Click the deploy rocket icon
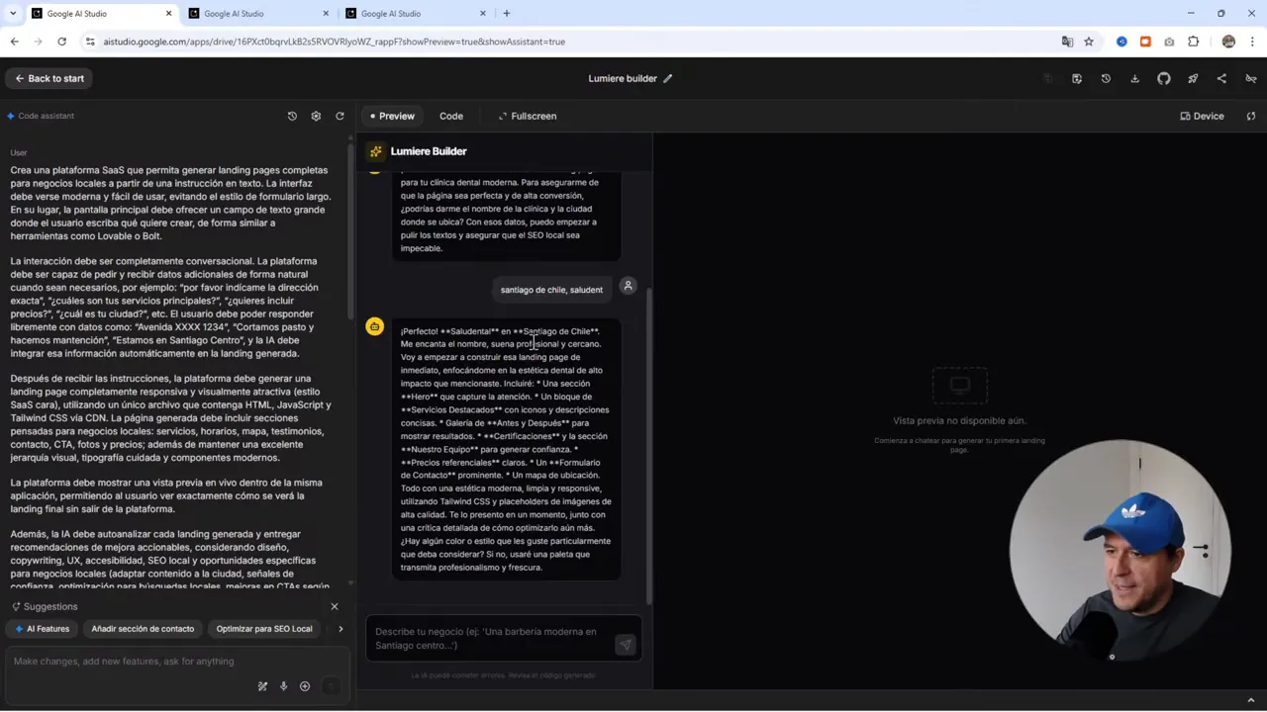Screen dimensions: 1267x712 click(x=1194, y=78)
